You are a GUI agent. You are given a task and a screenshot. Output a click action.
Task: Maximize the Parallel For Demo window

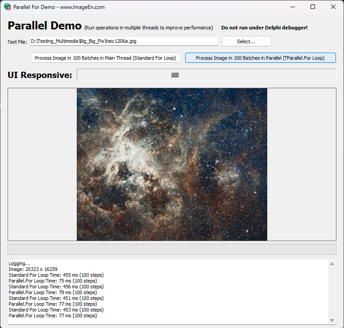[313, 7]
